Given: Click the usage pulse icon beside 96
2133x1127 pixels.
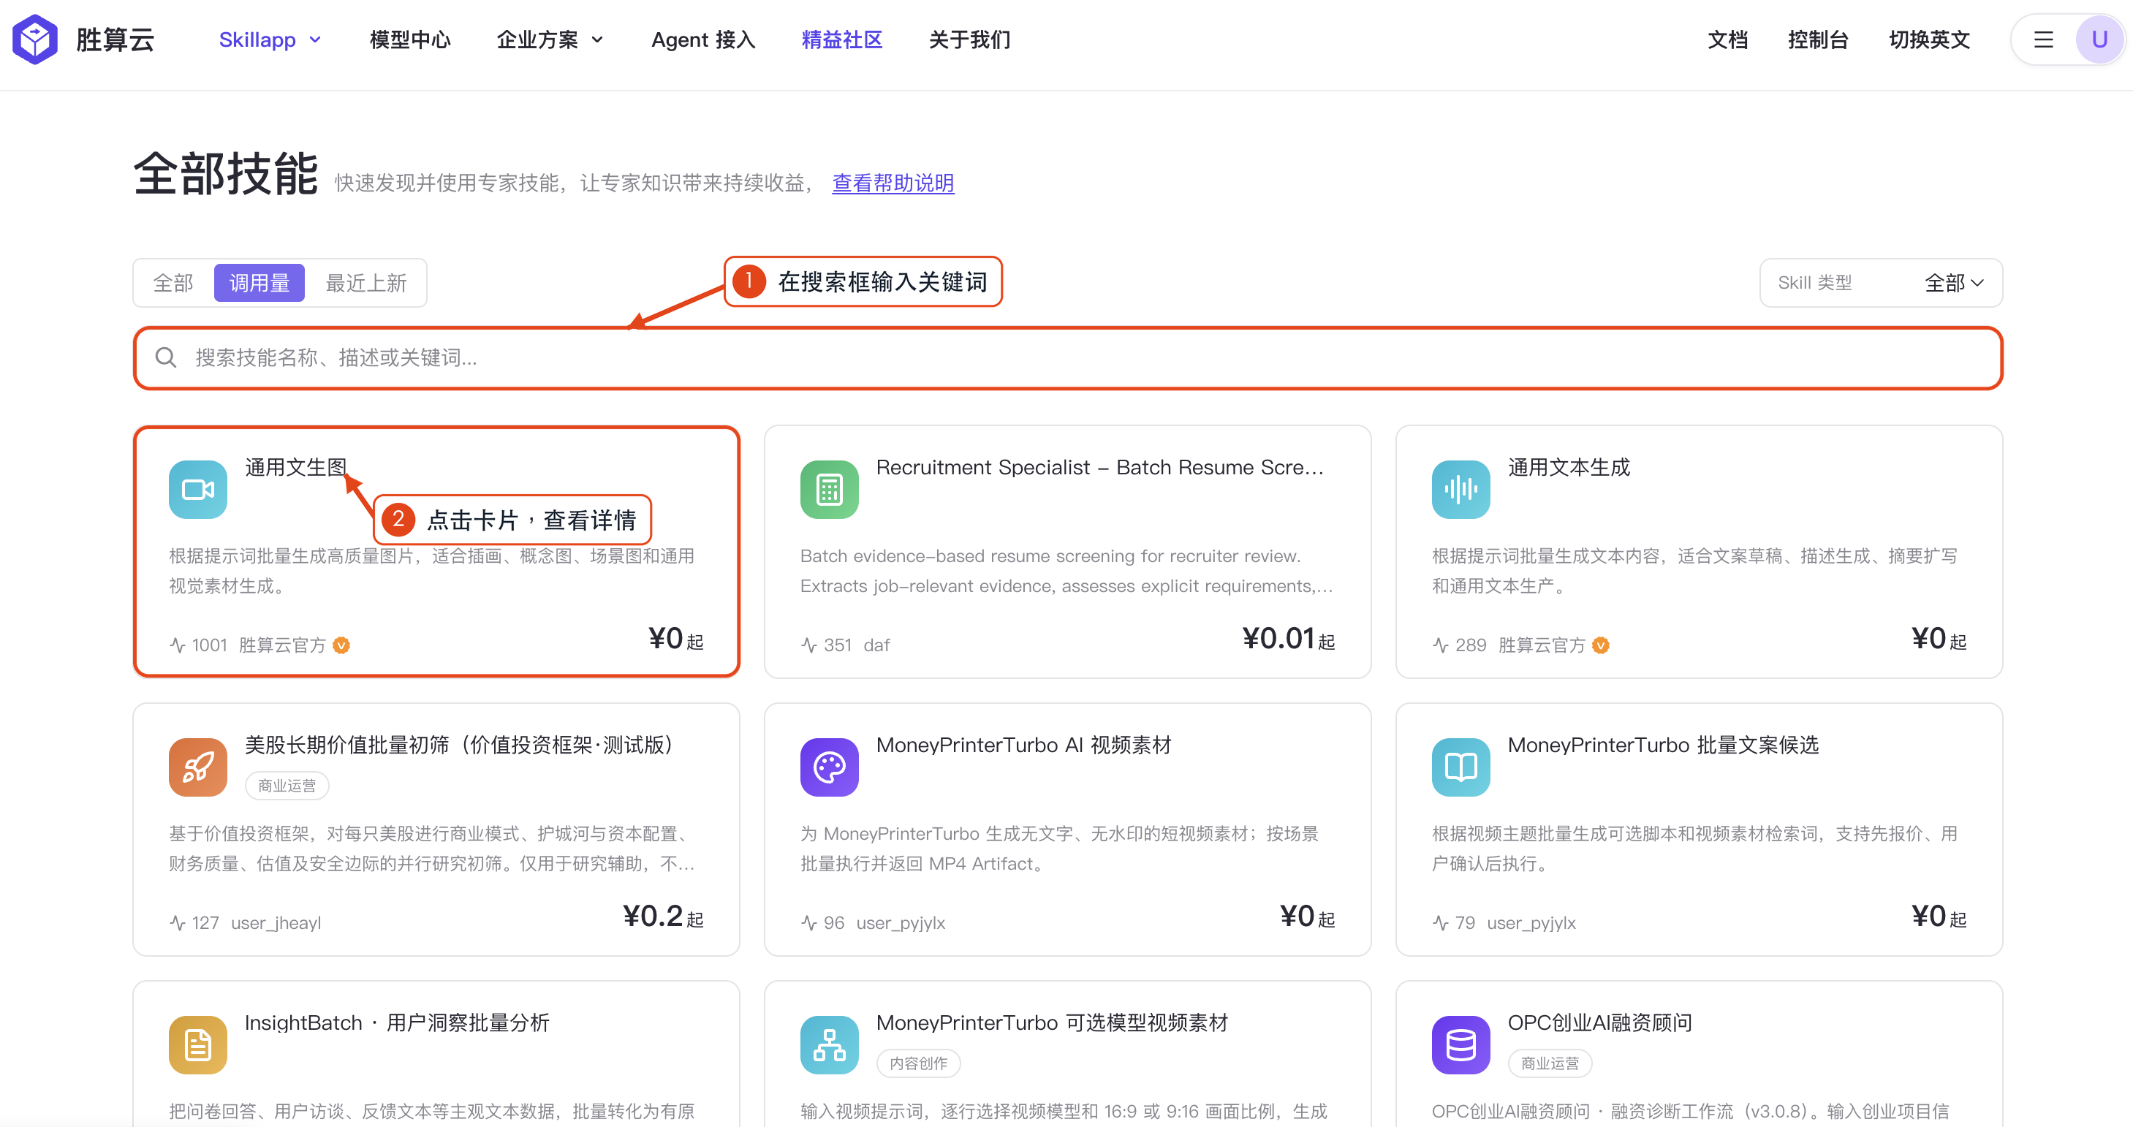Looking at the screenshot, I should (809, 922).
